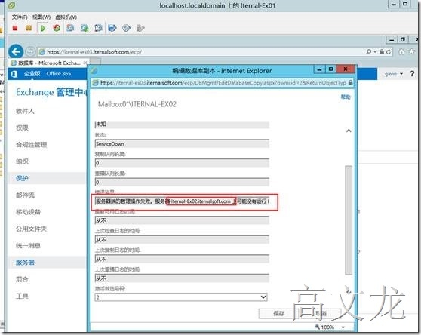Open 工具 in the navigation
Viewport: 421px width, 335px height.
click(x=22, y=296)
